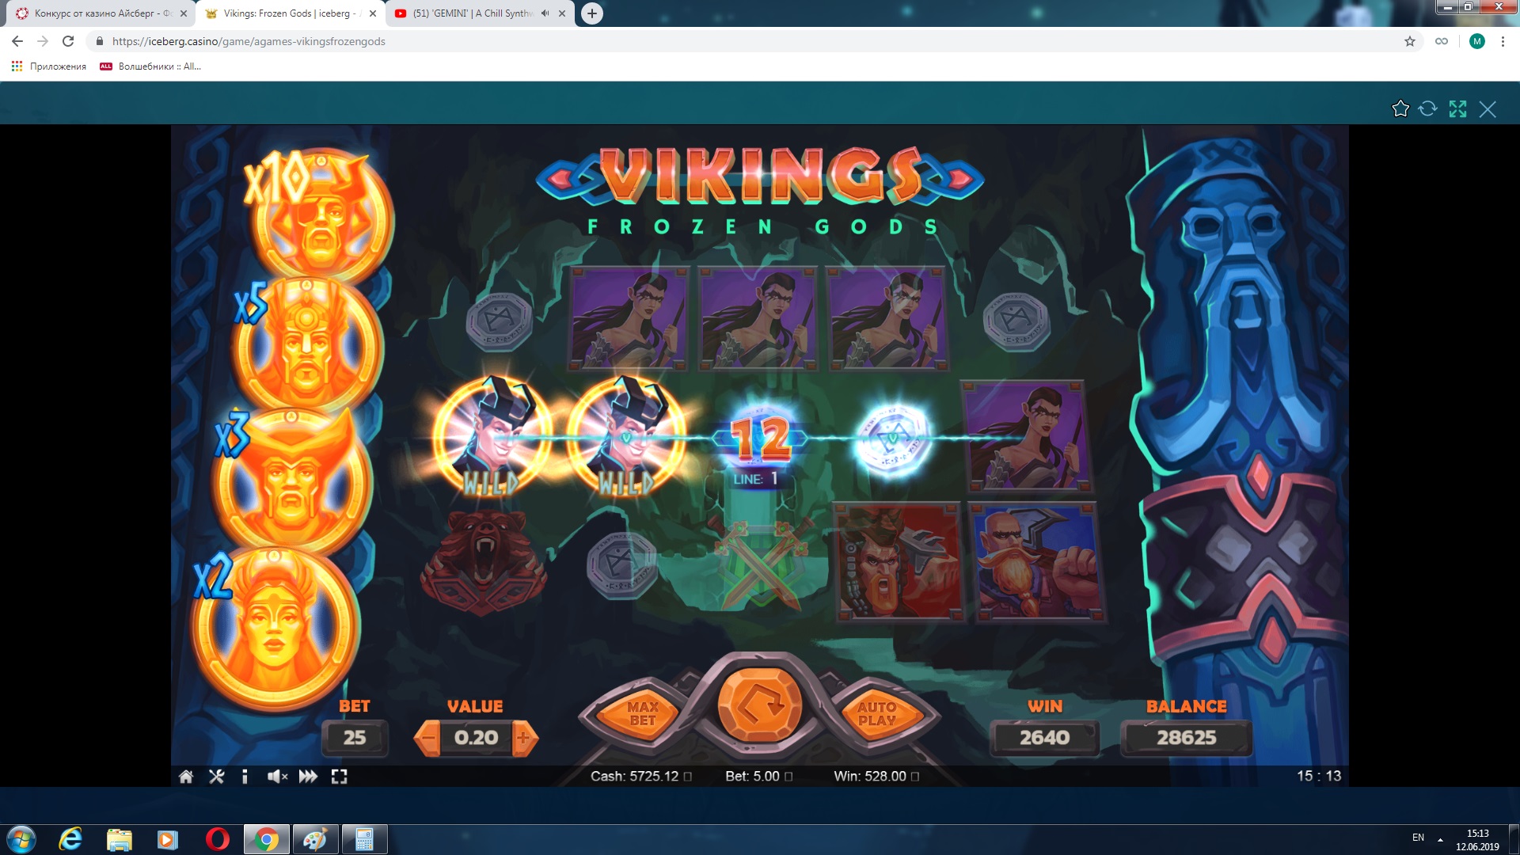Click the orange spin button
The height and width of the screenshot is (855, 1520).
click(759, 705)
